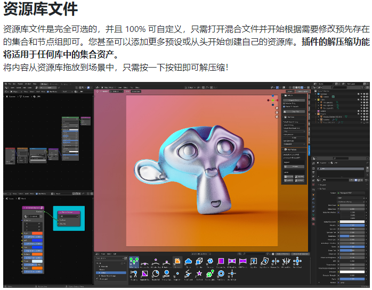Click the asset browser search field

coord(255,254)
